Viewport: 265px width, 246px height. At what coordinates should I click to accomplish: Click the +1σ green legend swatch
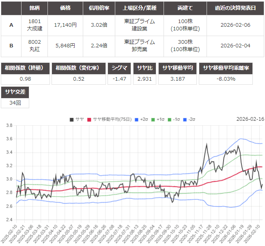[154, 119]
